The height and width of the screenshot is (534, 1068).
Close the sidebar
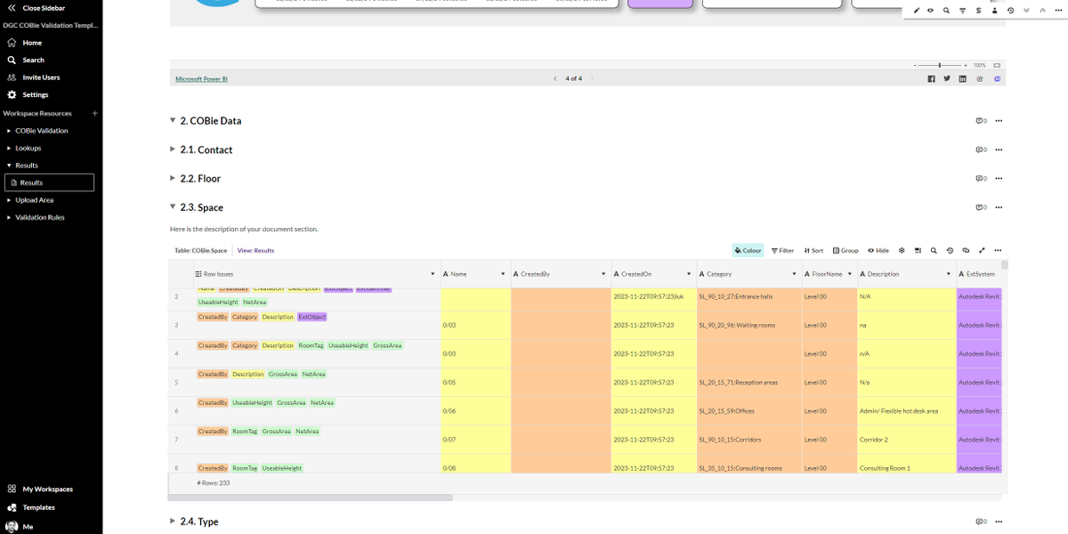[36, 7]
